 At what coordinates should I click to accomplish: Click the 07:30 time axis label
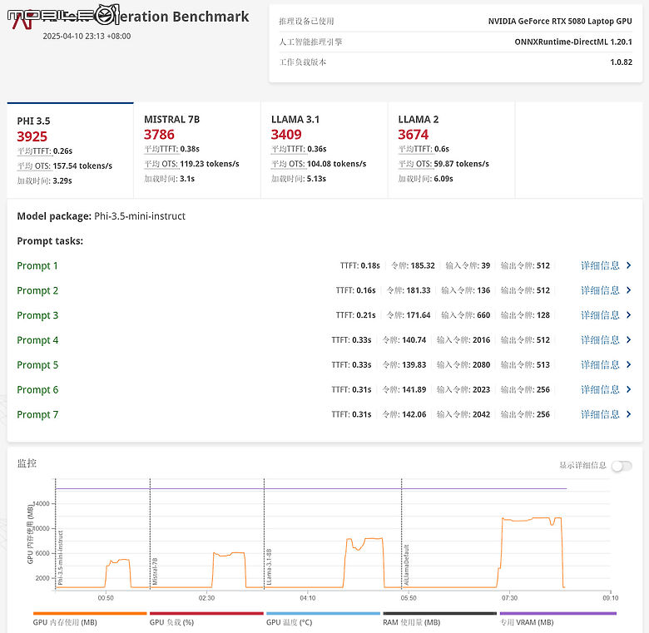point(509,598)
